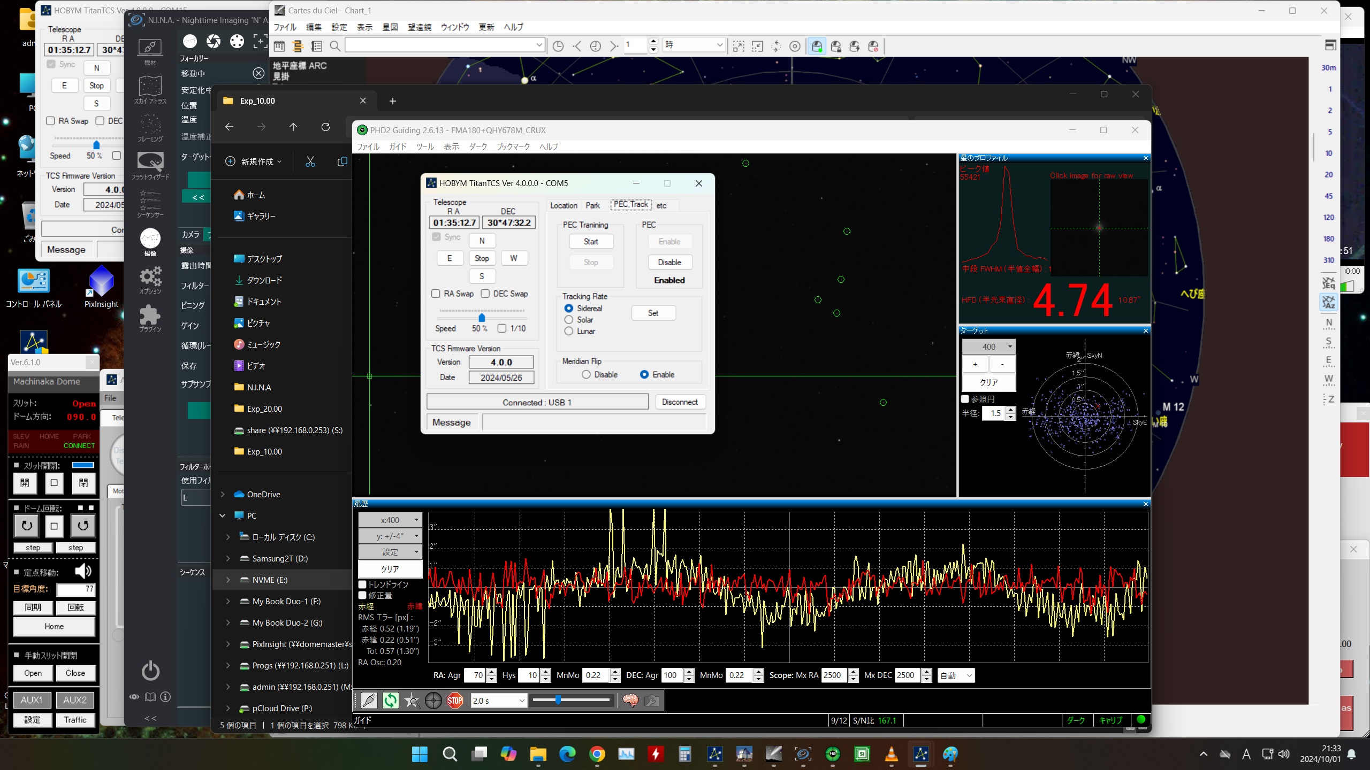The image size is (1370, 770).
Task: Switch to Park tab in TitanTCS
Action: [x=592, y=205]
